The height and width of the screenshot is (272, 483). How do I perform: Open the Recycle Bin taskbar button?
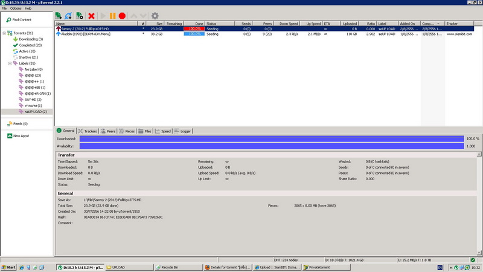coord(179,267)
